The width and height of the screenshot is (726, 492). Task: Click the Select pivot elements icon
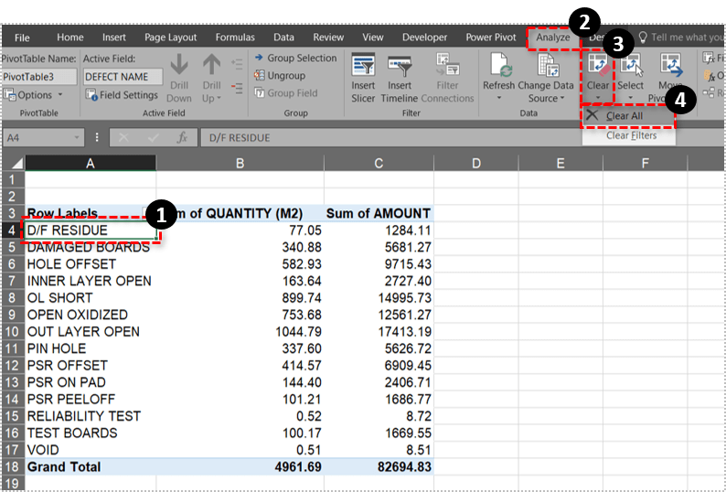click(x=630, y=68)
